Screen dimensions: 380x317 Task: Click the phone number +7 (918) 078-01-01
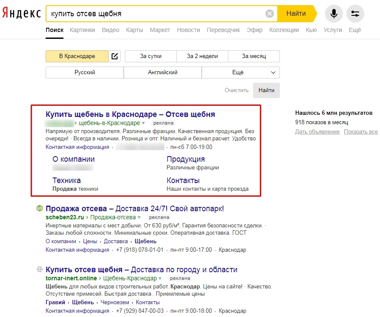(140, 250)
